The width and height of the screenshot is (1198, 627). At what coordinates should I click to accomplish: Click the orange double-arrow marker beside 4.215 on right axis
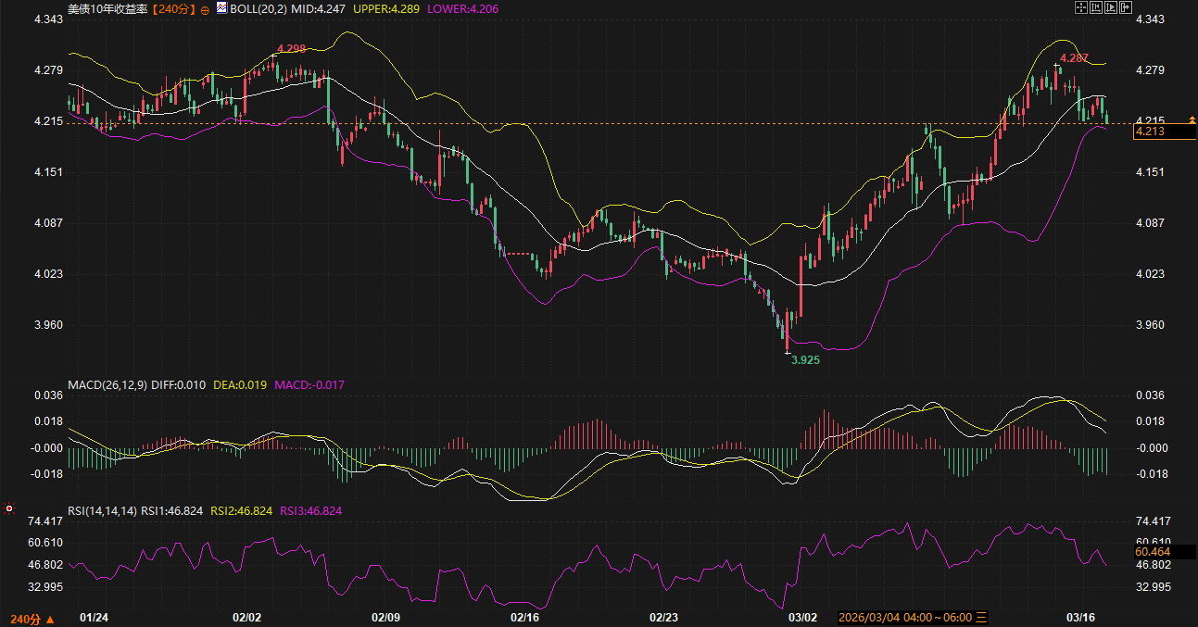[1192, 120]
